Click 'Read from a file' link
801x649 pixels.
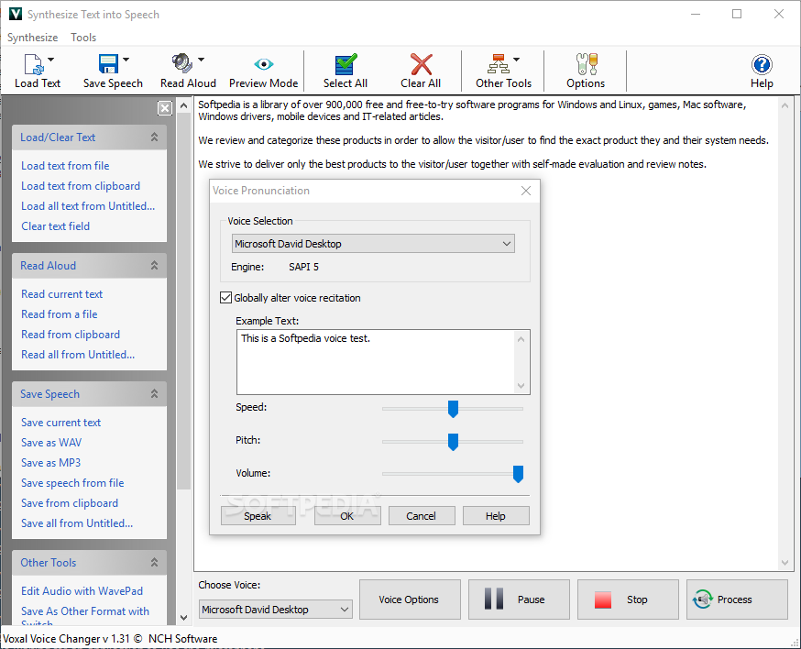pyautogui.click(x=60, y=314)
